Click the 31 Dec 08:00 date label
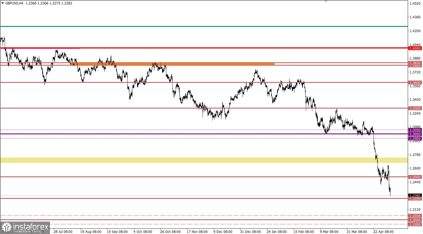This screenshot has width=423, height=234. [x=250, y=232]
